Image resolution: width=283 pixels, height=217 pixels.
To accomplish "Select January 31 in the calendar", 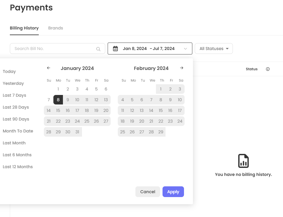I will click(x=77, y=132).
